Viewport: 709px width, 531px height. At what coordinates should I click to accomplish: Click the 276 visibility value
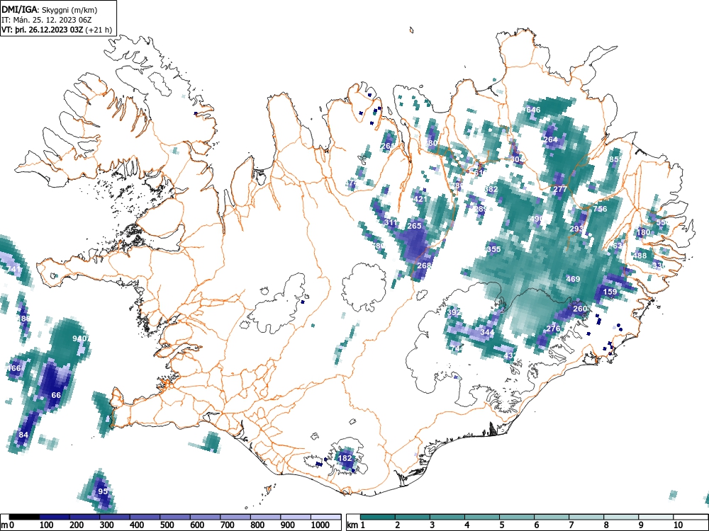pyautogui.click(x=554, y=329)
